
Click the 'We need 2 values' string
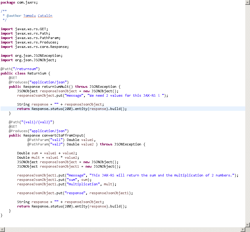(126, 95)
